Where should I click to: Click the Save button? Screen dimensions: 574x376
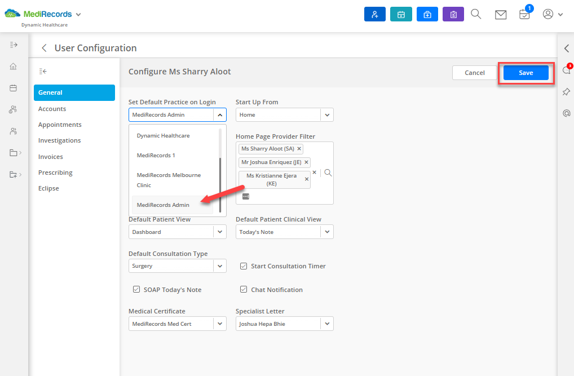[x=526, y=73]
